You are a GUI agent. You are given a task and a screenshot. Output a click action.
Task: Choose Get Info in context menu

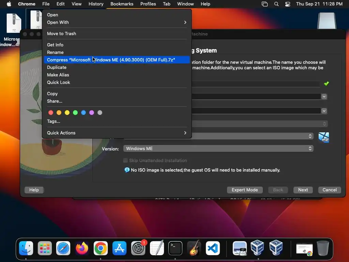pos(117,45)
